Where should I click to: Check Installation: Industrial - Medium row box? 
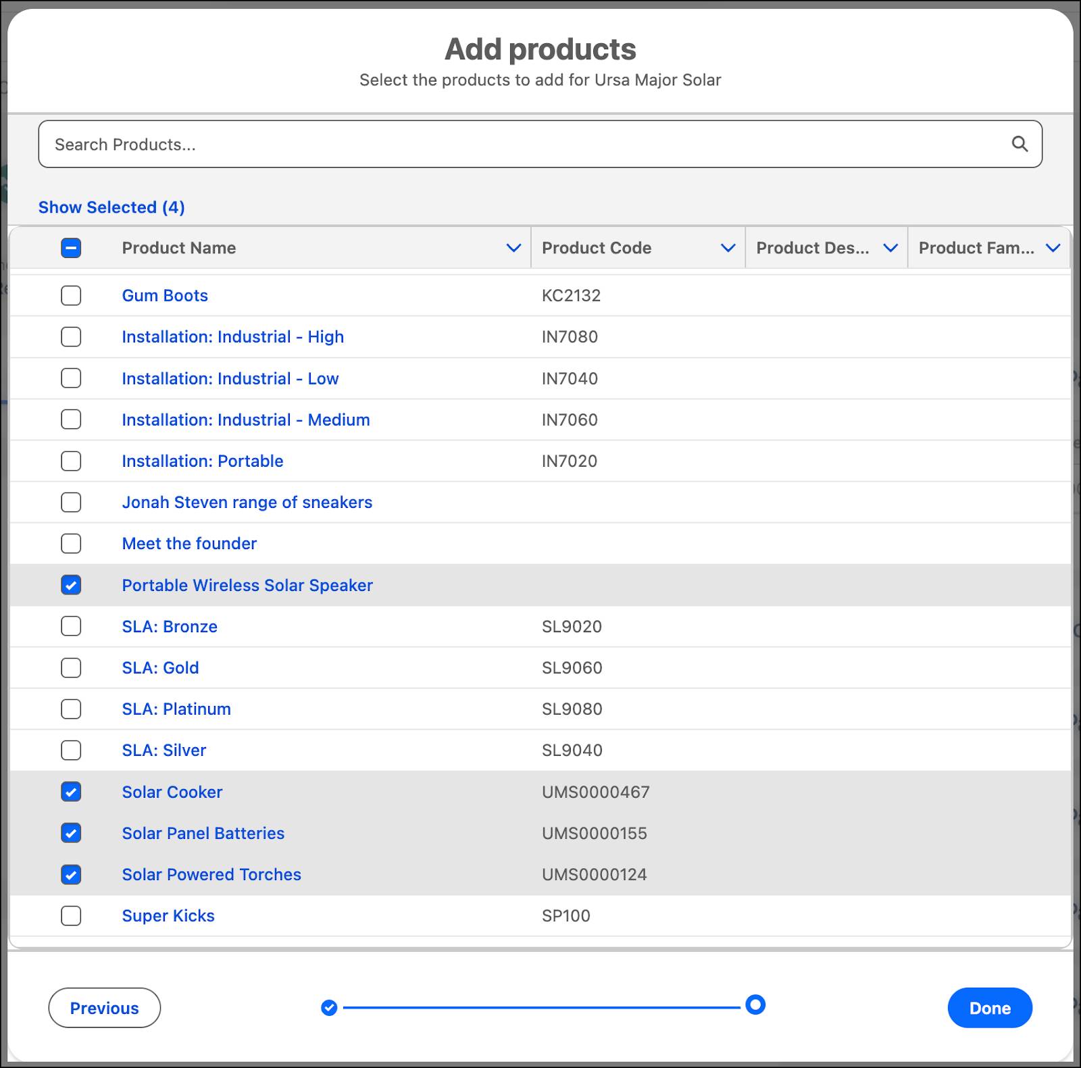pos(71,419)
